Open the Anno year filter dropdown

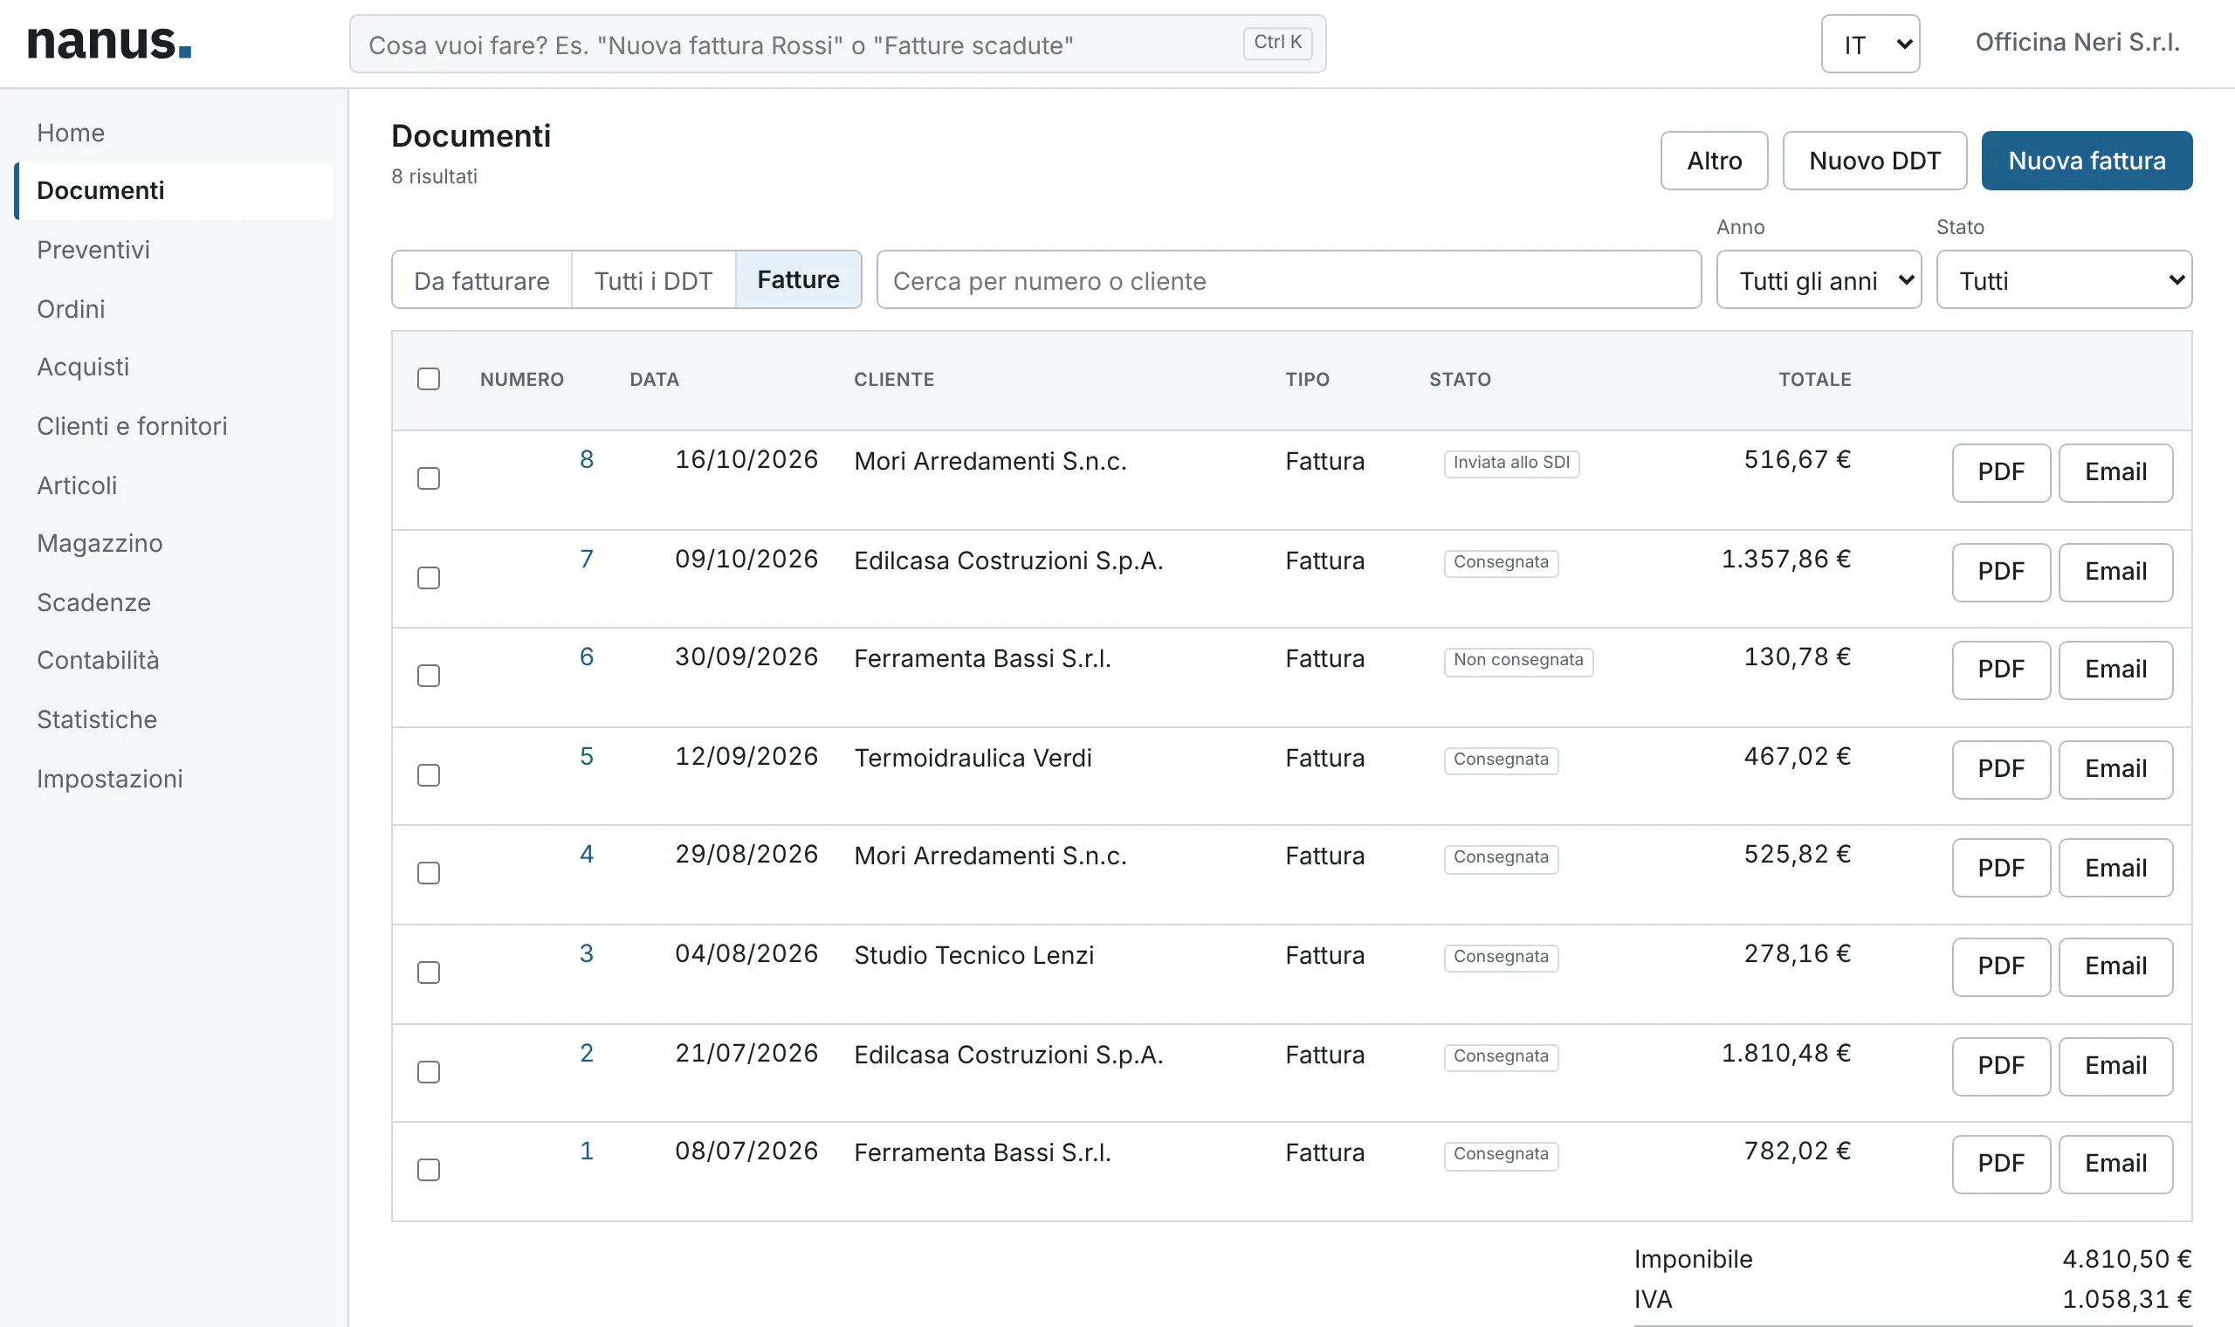1819,280
